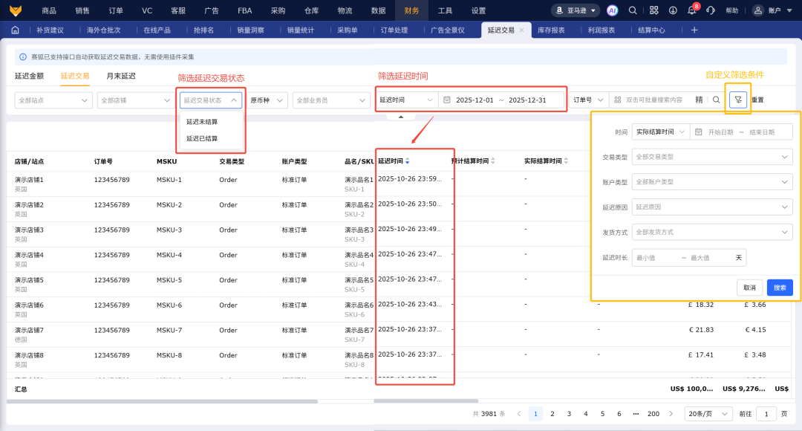The image size is (802, 431).
Task: Click the pagination ellipsis to jump pages
Action: pos(636,414)
